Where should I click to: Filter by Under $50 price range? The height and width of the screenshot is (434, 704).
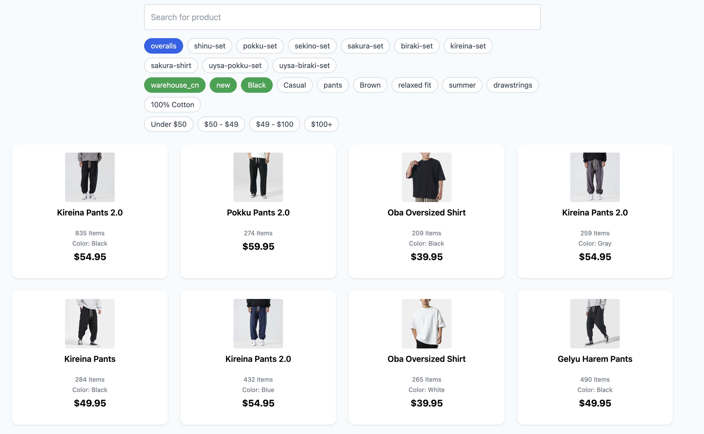pyautogui.click(x=169, y=124)
